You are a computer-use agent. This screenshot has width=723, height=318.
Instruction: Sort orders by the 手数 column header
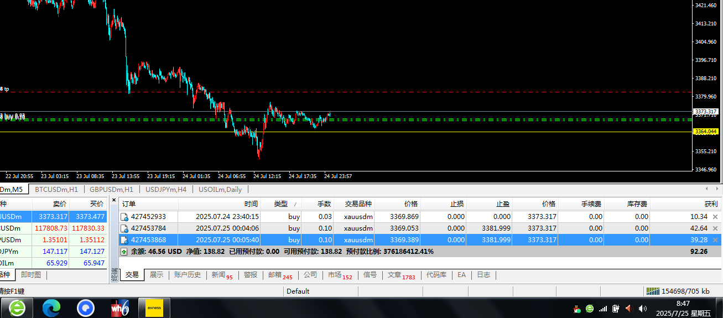[x=318, y=204]
